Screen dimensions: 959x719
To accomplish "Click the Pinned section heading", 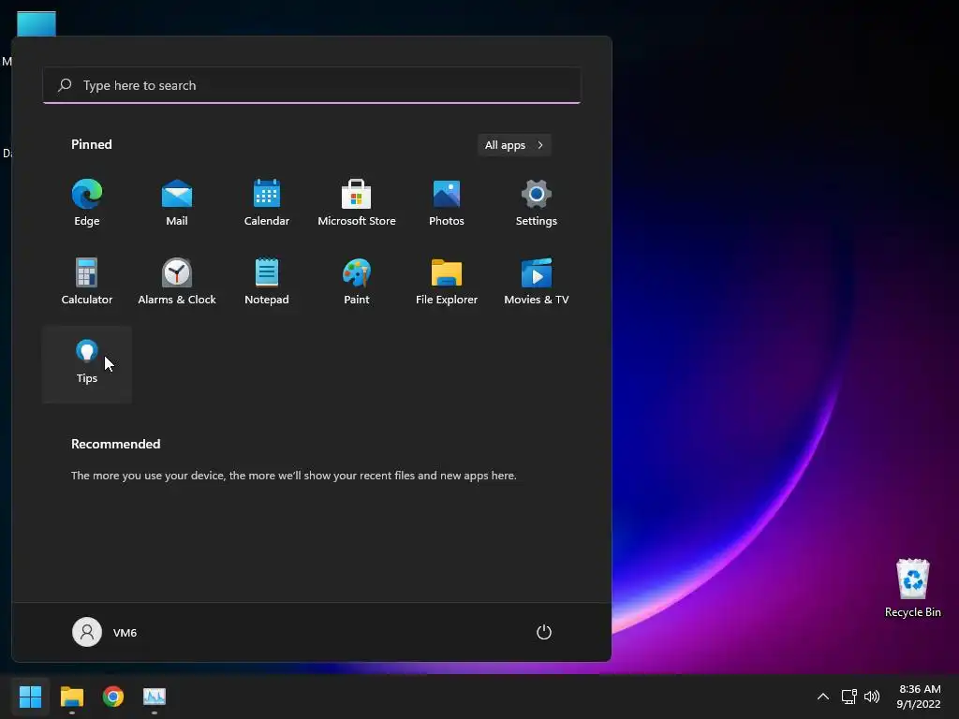I will pyautogui.click(x=92, y=144).
